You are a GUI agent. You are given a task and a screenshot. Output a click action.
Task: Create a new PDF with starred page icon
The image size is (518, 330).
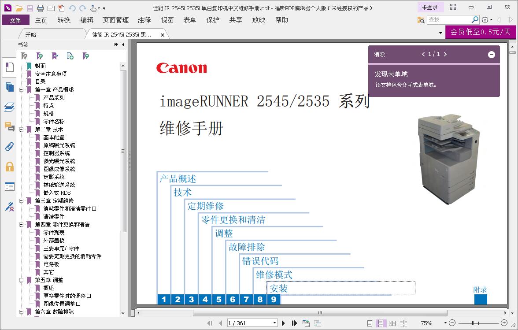(62, 8)
